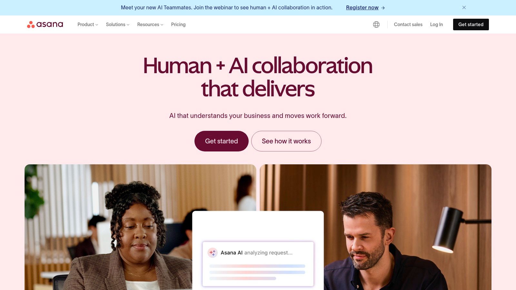The height and width of the screenshot is (290, 516).
Task: Follow the Register now webinar link
Action: (362, 7)
